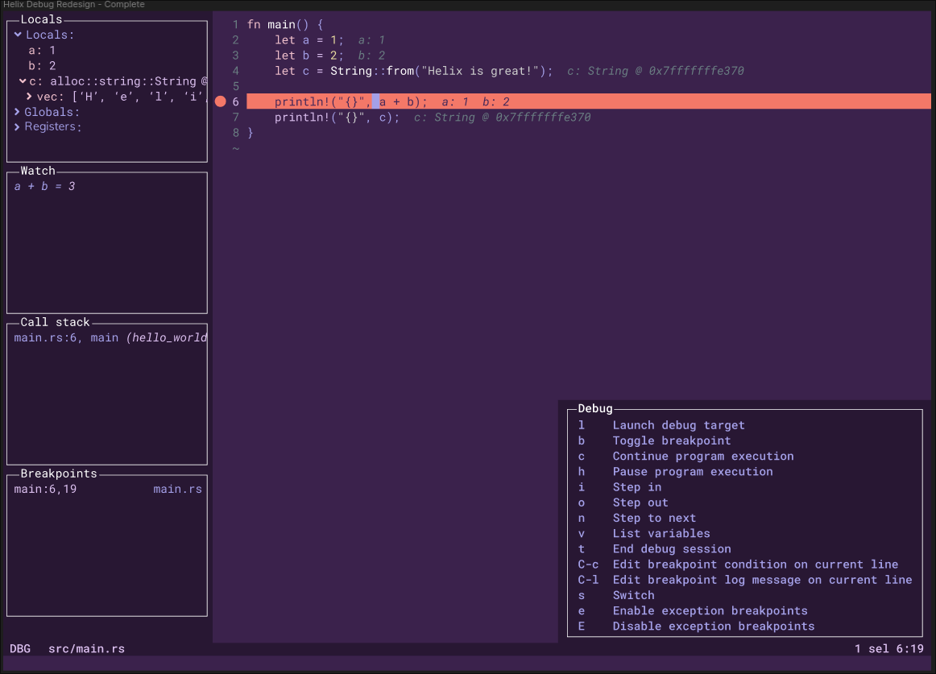The width and height of the screenshot is (936, 674).
Task: Click 'let b = 2;' code on line 3
Action: click(309, 56)
